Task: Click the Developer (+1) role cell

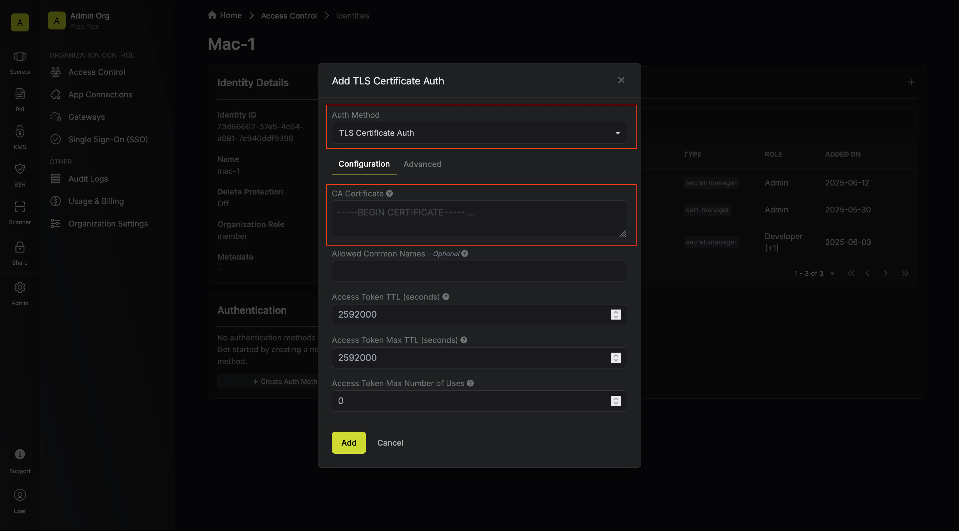Action: (783, 242)
